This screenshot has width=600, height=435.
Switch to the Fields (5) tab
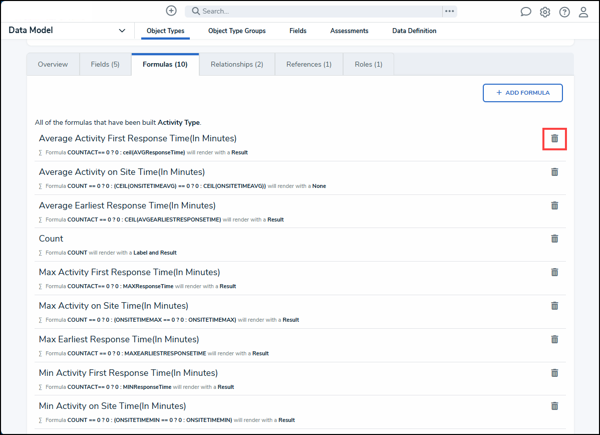click(x=105, y=64)
